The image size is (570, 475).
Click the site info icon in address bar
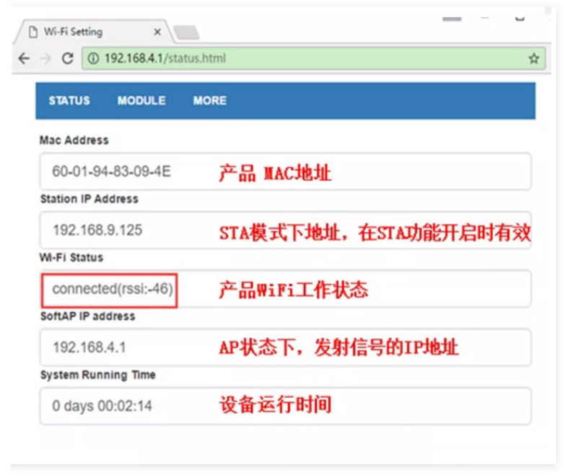(x=93, y=58)
